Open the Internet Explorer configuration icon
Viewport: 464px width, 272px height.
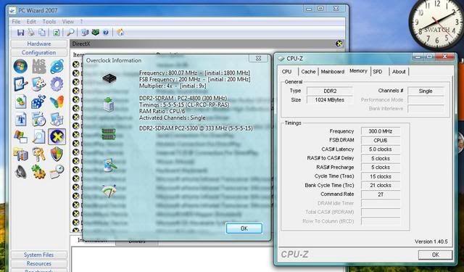click(57, 66)
